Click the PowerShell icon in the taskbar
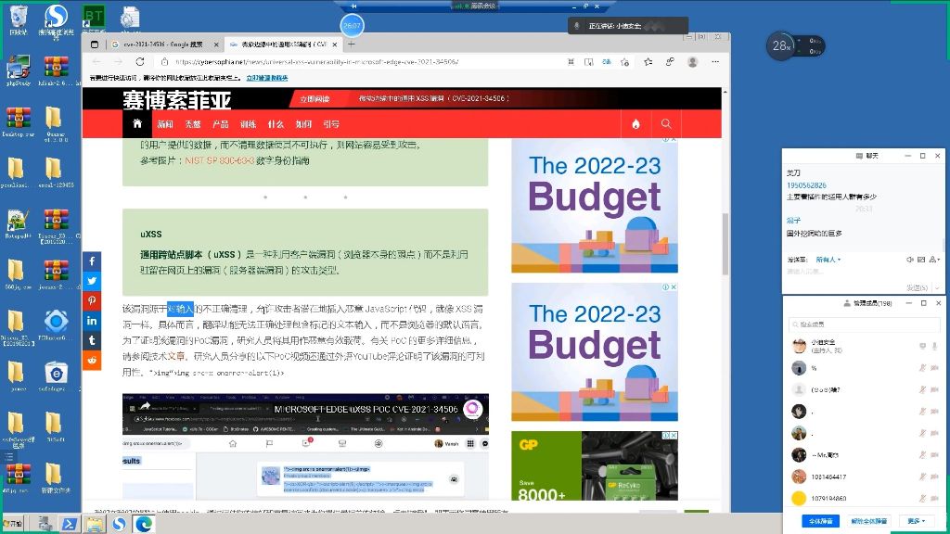950x534 pixels. coord(69,525)
